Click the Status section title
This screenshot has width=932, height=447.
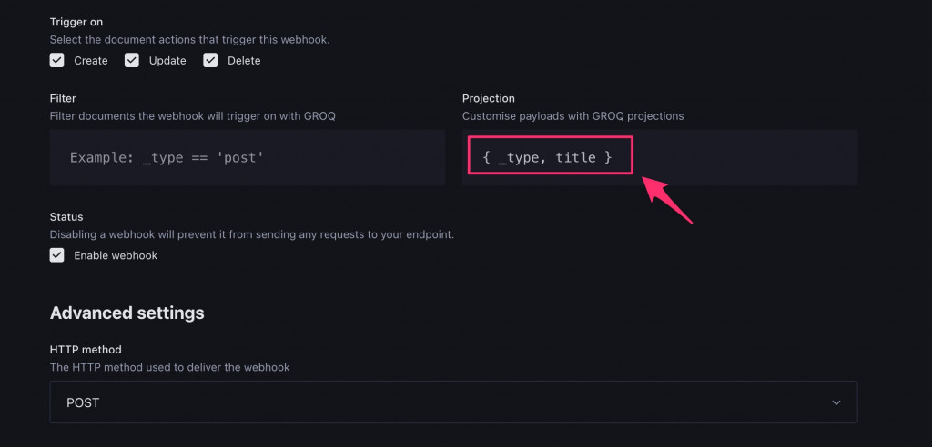pos(66,217)
